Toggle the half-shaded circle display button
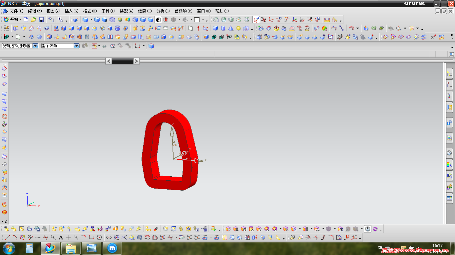Screen dimensions: 455x255 pos(158,20)
